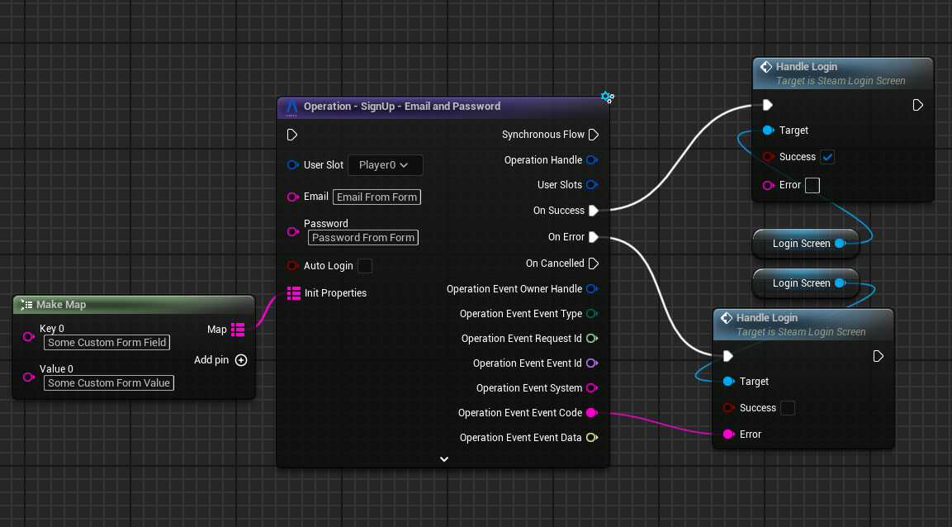
Task: Click the Email From Form field
Action: point(377,197)
